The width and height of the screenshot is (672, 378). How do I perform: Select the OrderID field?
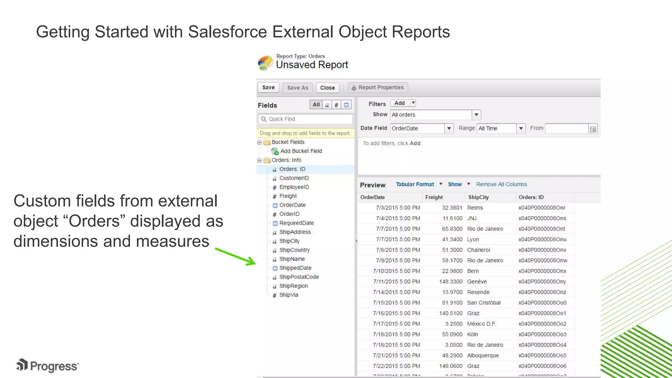click(289, 214)
